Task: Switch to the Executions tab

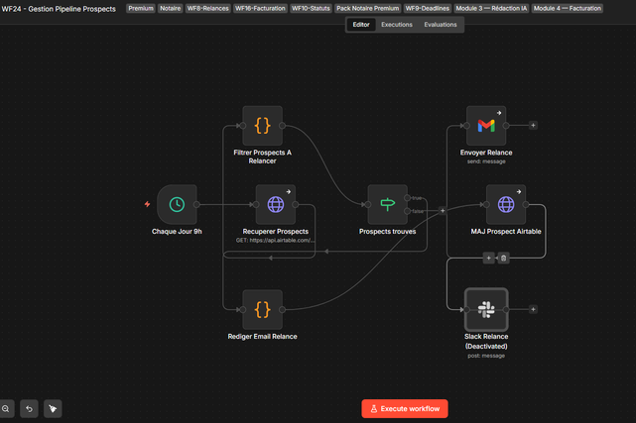Action: pos(397,25)
